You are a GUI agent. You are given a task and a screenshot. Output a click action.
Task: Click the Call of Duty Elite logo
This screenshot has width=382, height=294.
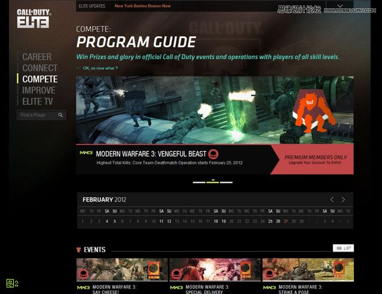[33, 19]
